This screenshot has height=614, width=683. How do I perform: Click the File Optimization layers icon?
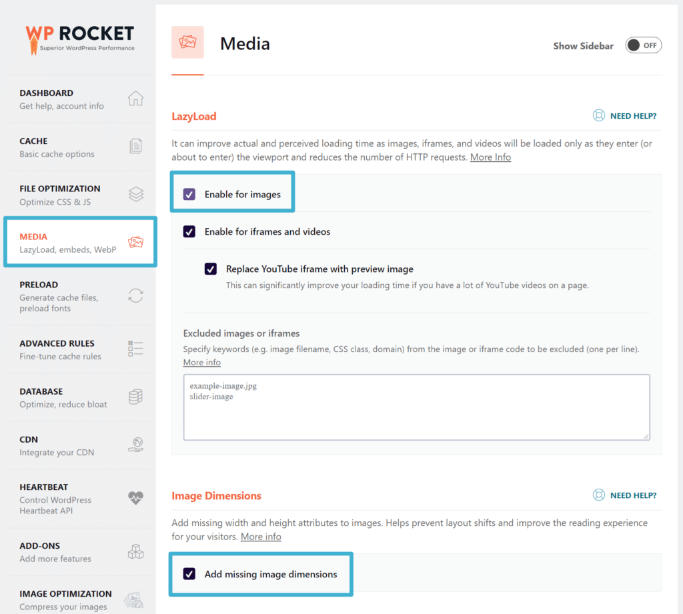pyautogui.click(x=136, y=194)
